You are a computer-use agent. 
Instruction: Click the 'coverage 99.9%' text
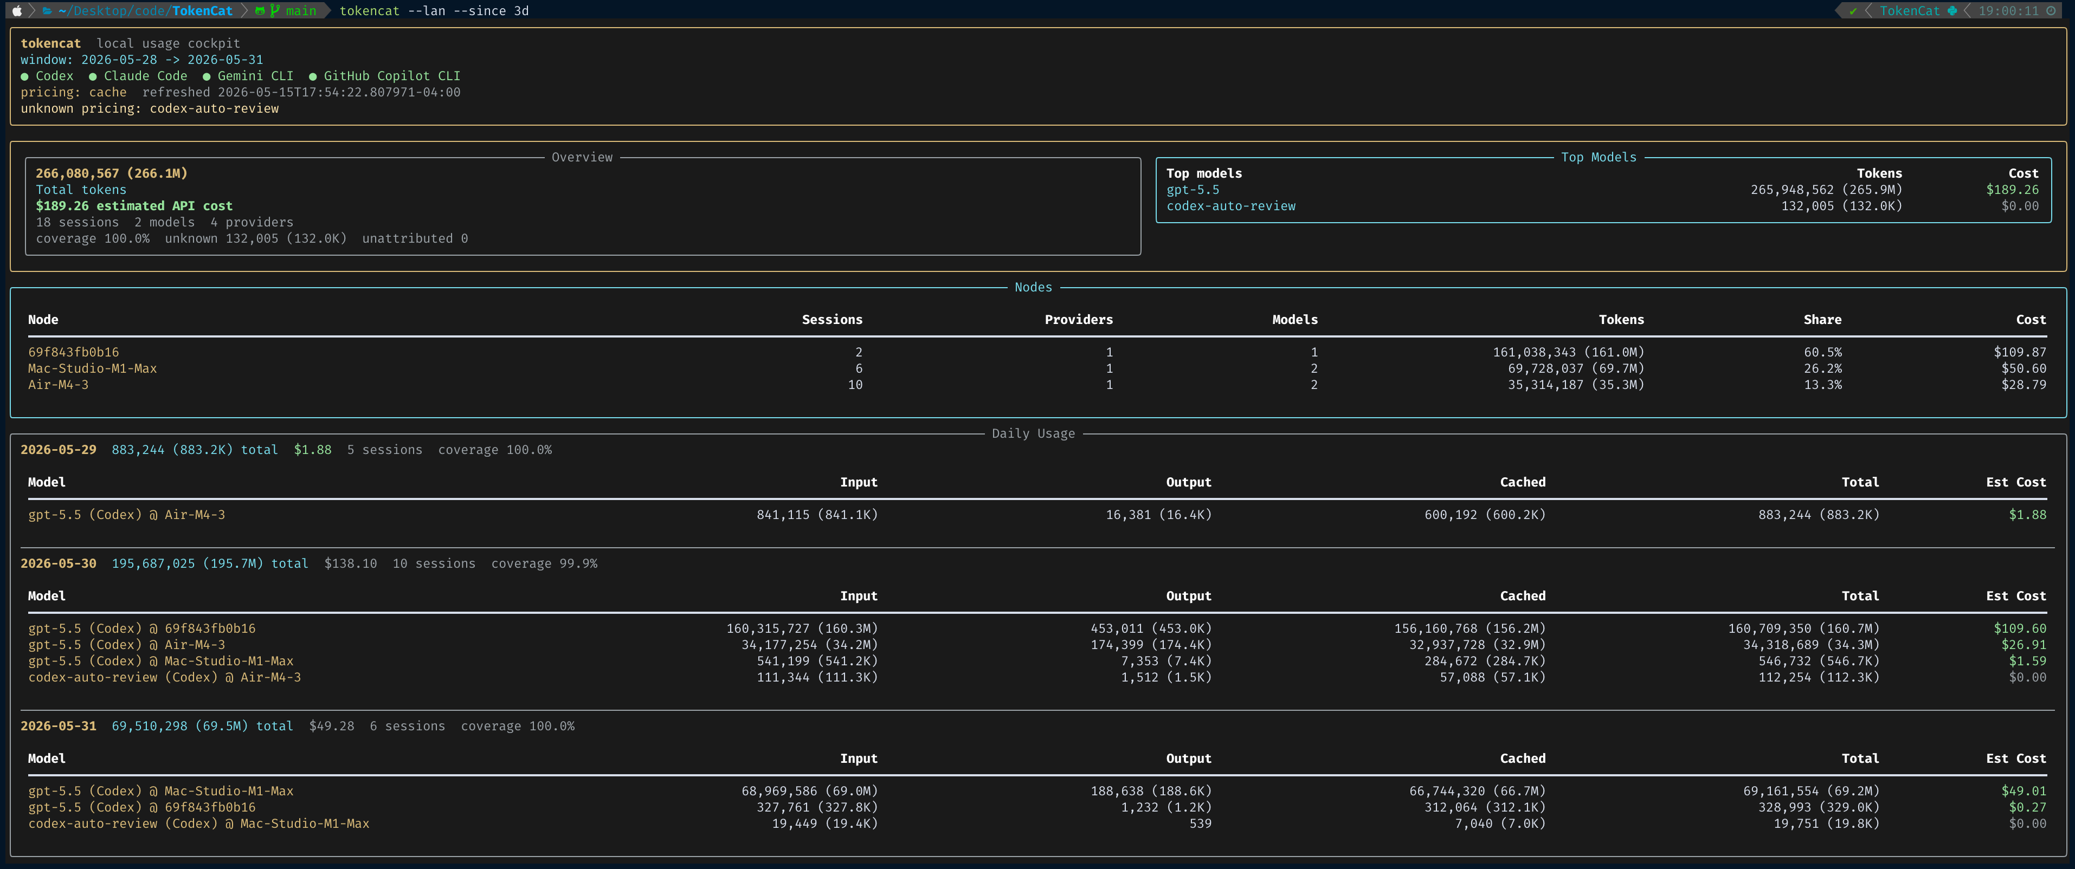tap(544, 564)
